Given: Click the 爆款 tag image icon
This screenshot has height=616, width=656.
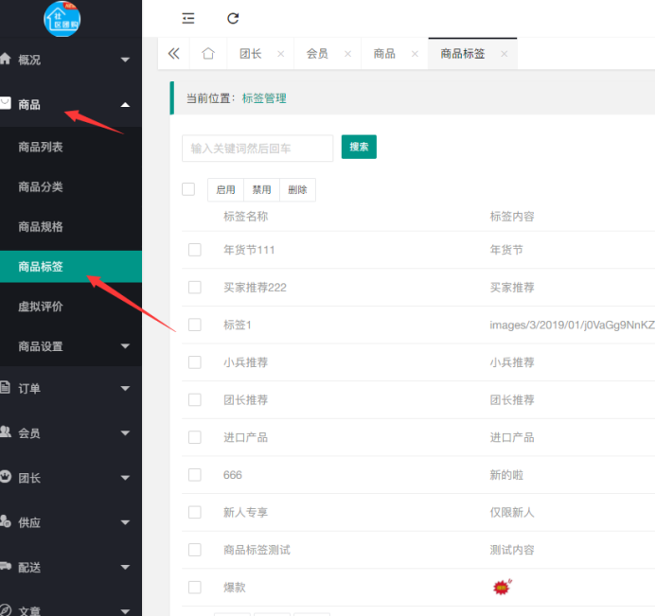Looking at the screenshot, I should (501, 588).
